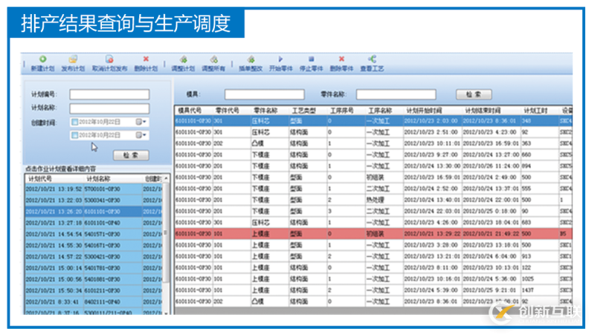Image resolution: width=589 pixels, height=334 pixels.
Task: Click the 开始零件 (Start Part) play icon
Action: (x=280, y=59)
